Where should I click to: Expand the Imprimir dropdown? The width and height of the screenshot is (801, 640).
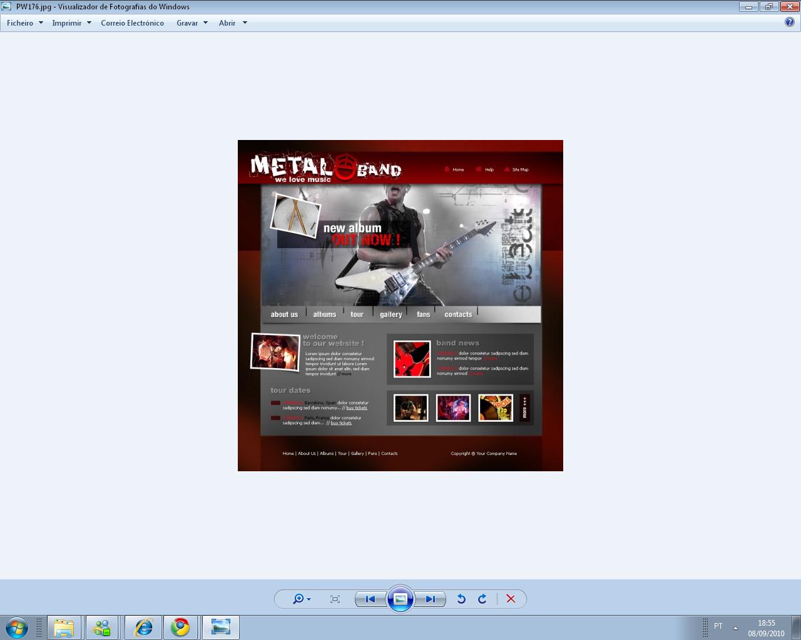tap(71, 23)
